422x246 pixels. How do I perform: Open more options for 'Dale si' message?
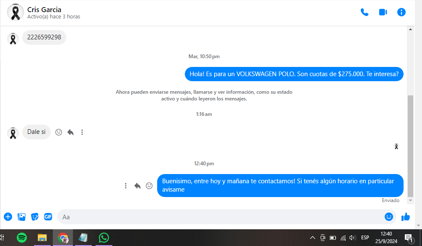coord(82,132)
